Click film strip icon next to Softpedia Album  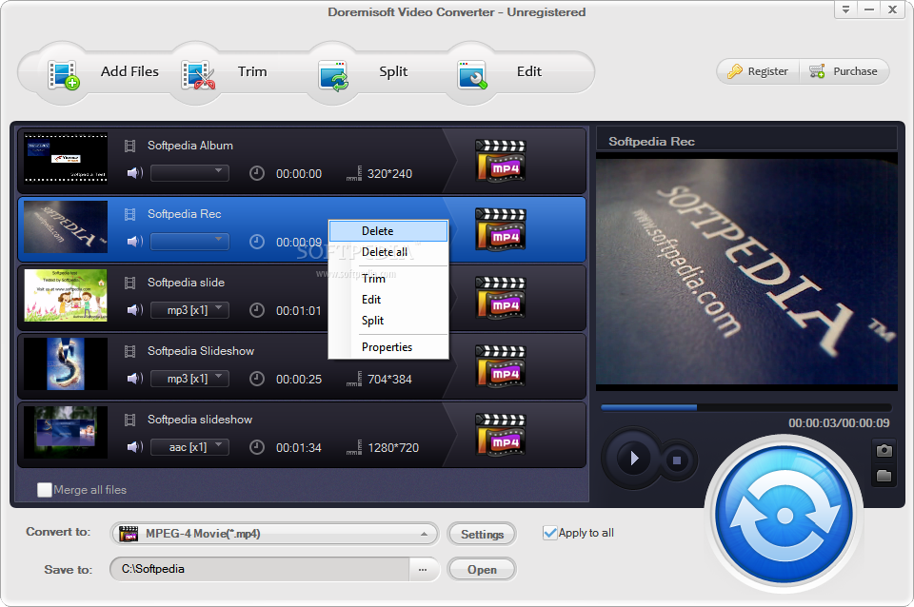[x=130, y=146]
